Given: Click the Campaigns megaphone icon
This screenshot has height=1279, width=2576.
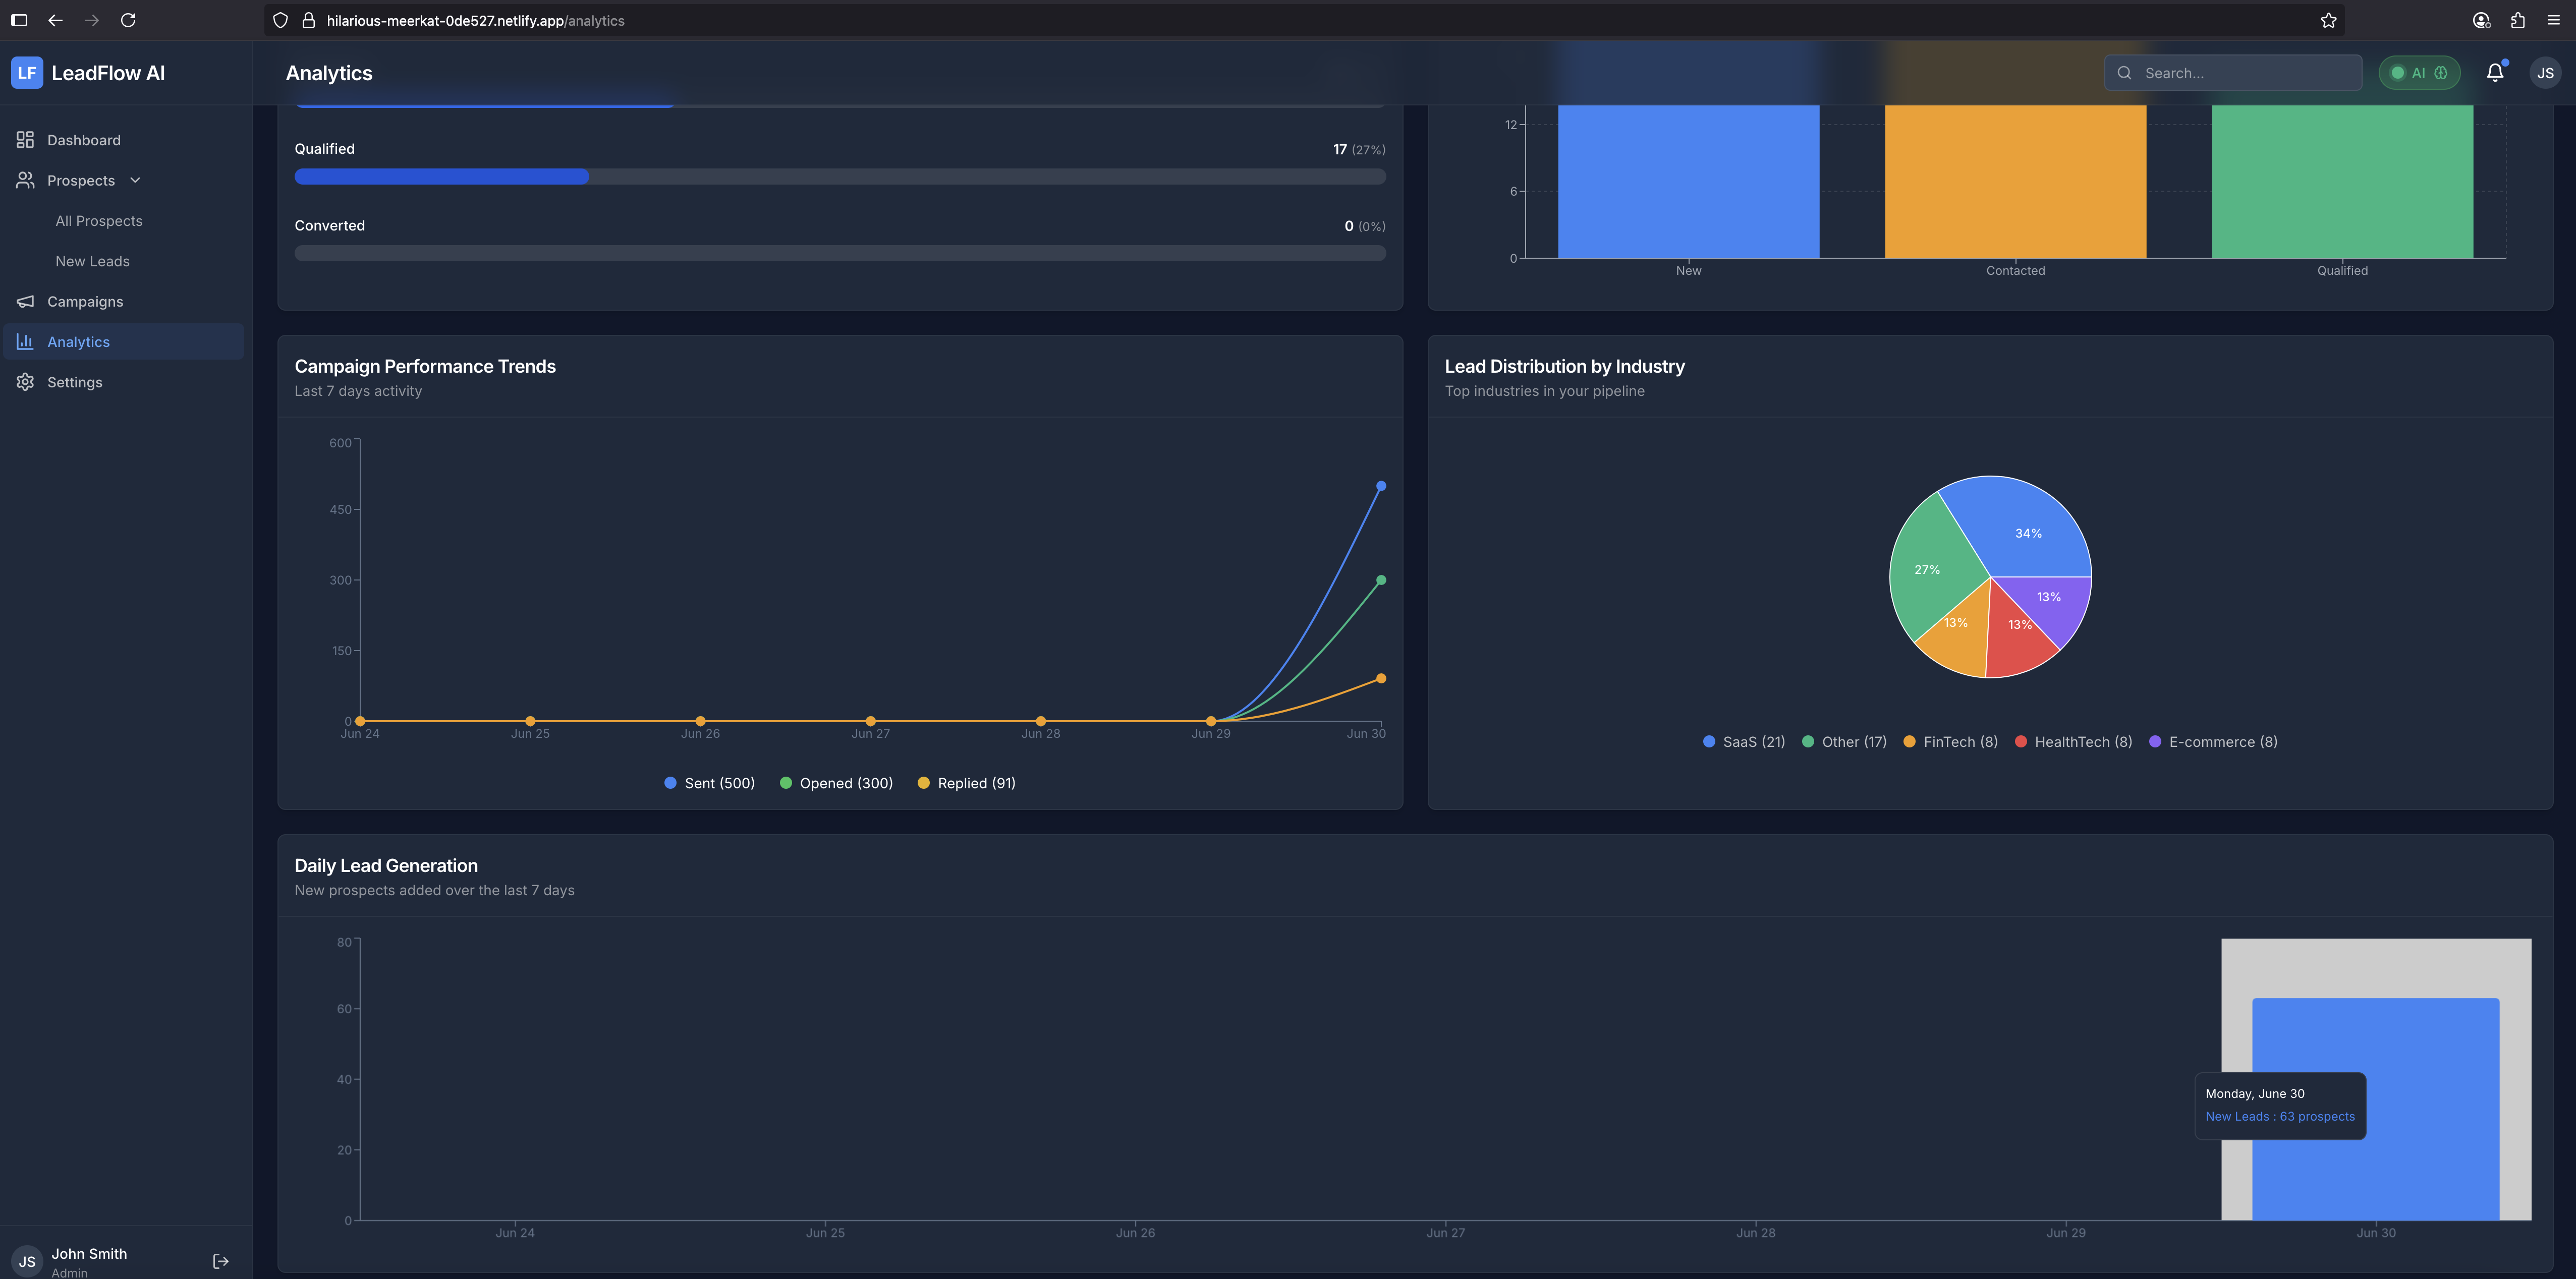Looking at the screenshot, I should [25, 301].
